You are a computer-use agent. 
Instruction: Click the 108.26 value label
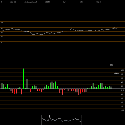(x=117, y=73)
